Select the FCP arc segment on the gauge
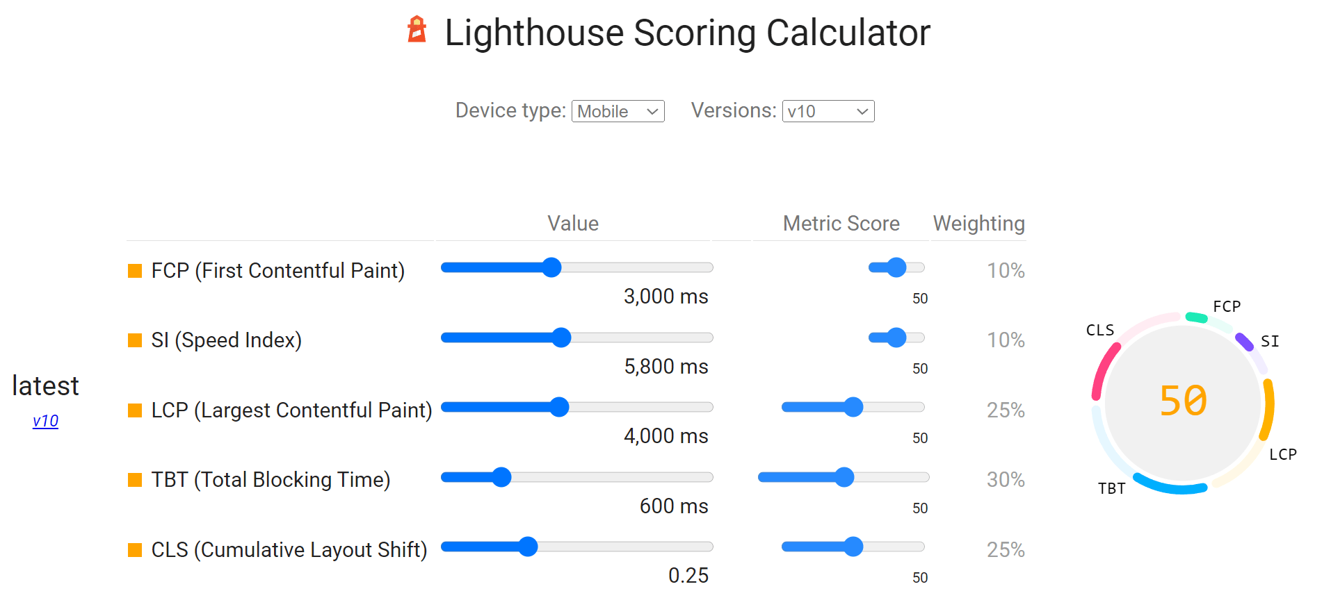Image resolution: width=1331 pixels, height=607 pixels. coord(1197,317)
